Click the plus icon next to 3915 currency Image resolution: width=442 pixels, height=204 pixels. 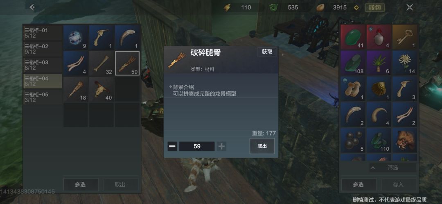coord(356,8)
